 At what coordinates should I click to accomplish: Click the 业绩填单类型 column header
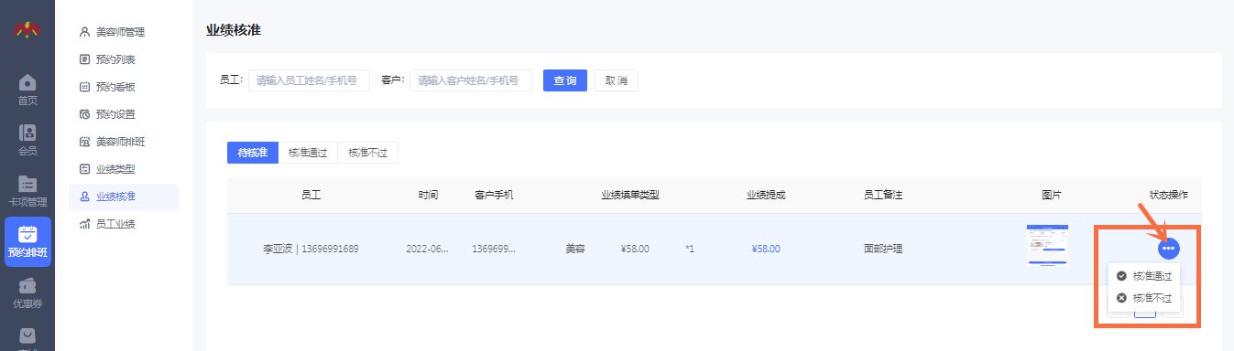(630, 195)
